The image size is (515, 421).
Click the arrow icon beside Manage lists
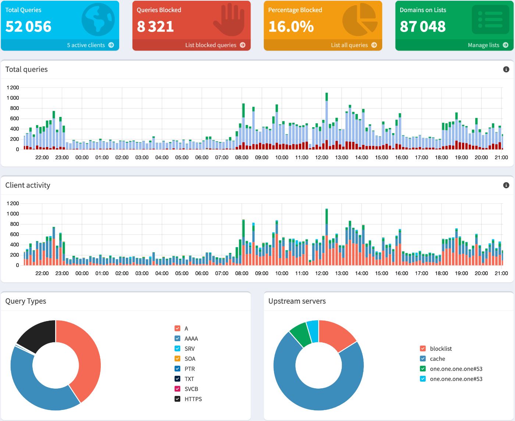506,45
